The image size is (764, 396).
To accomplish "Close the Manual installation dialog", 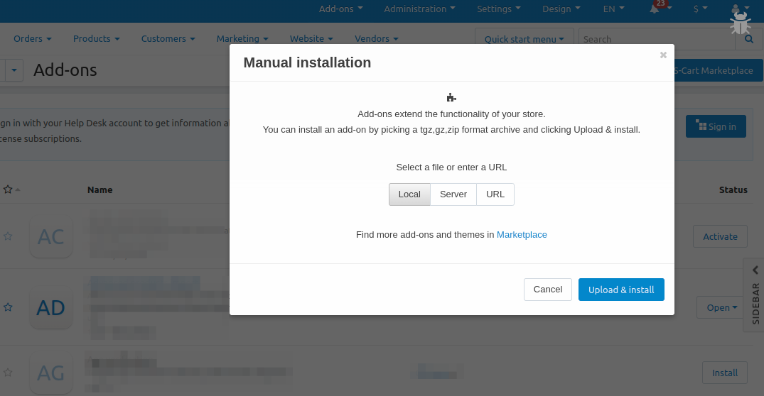I will [663, 55].
